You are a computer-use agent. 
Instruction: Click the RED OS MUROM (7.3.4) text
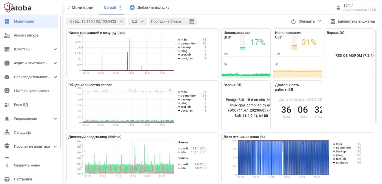pos(354,56)
